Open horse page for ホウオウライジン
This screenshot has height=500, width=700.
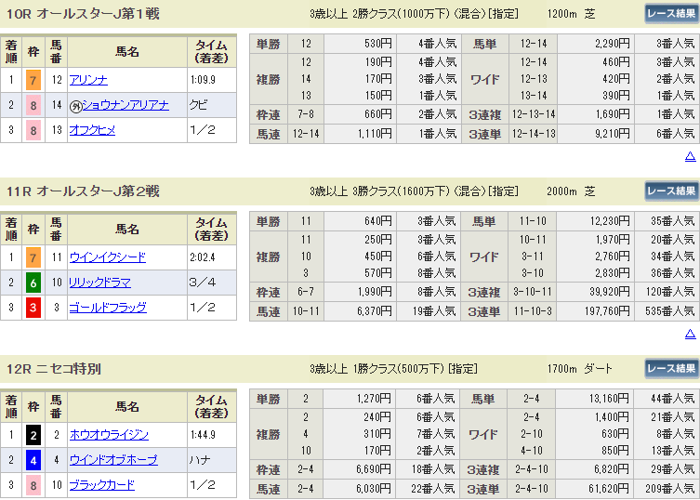(x=109, y=434)
